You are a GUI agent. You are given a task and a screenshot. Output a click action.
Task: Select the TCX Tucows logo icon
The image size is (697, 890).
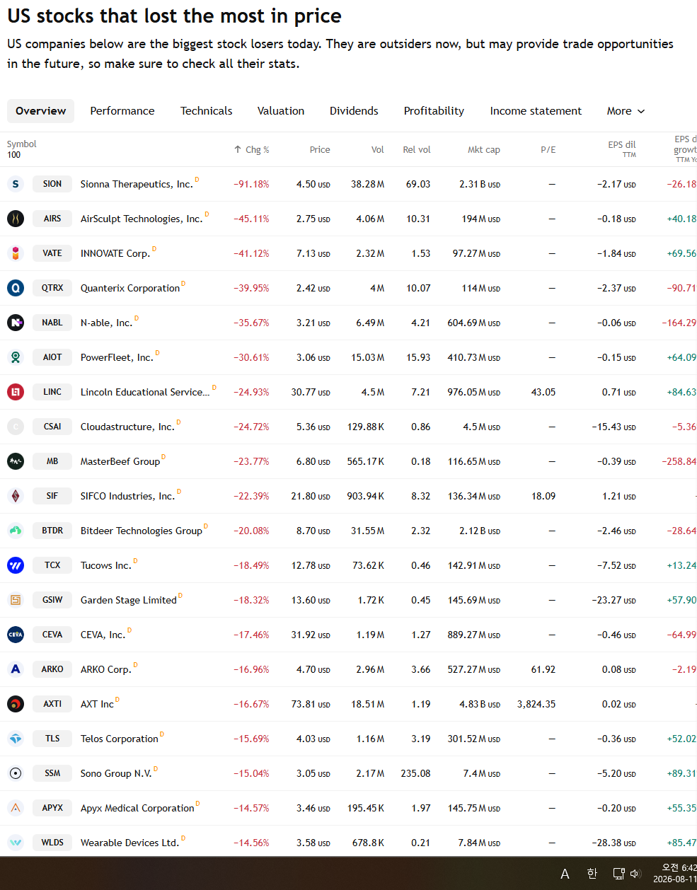coord(16,565)
